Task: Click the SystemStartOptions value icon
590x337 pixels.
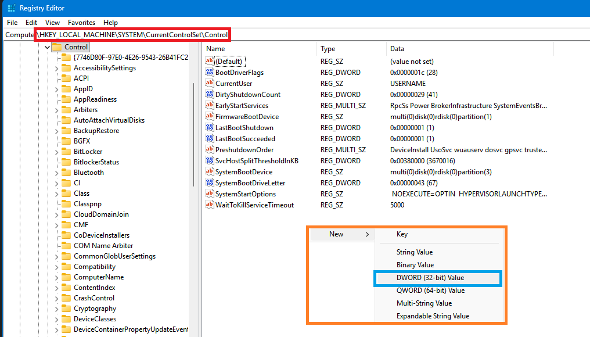Action: coord(210,193)
